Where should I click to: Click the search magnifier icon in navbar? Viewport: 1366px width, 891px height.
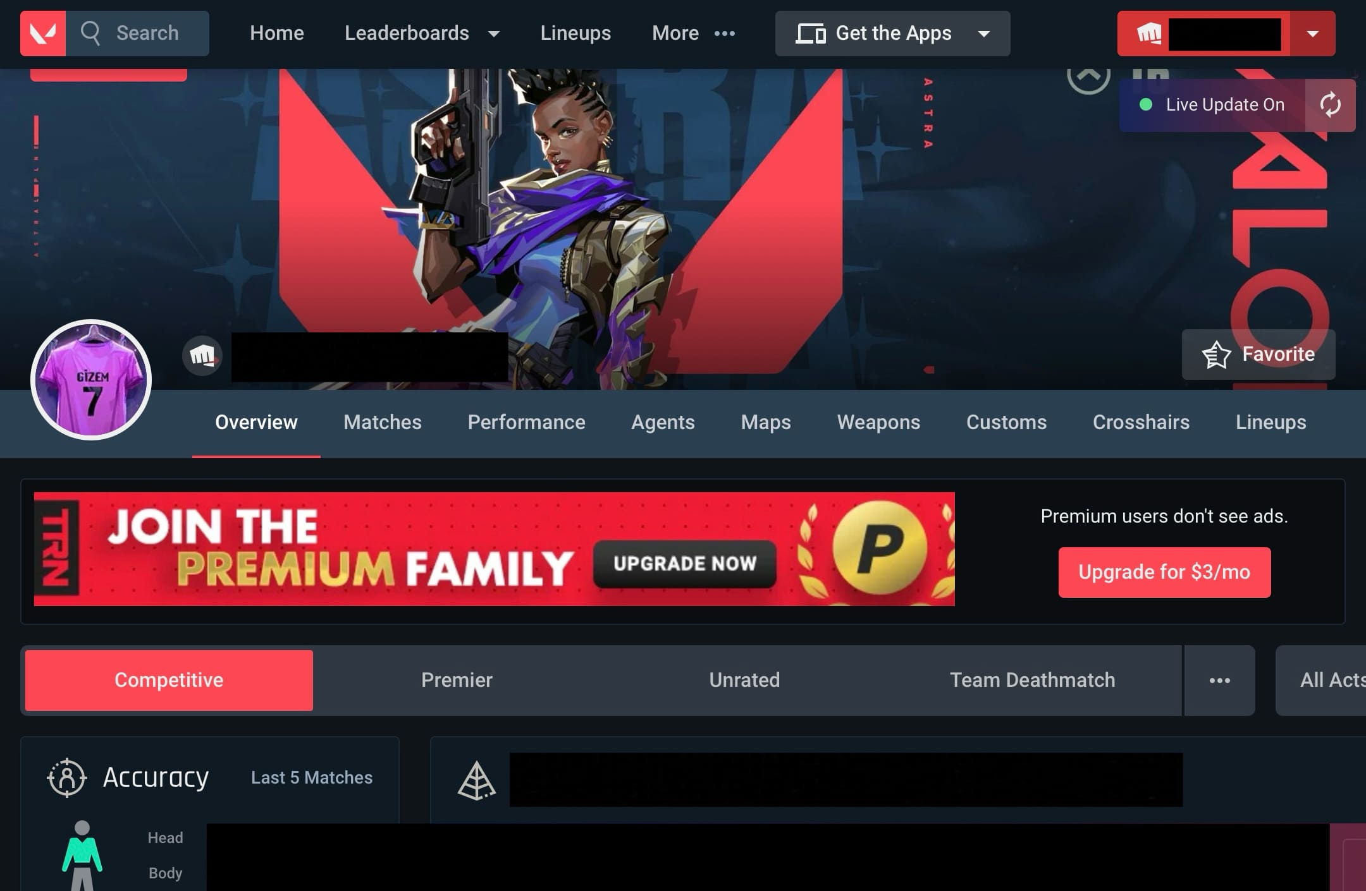[x=90, y=33]
